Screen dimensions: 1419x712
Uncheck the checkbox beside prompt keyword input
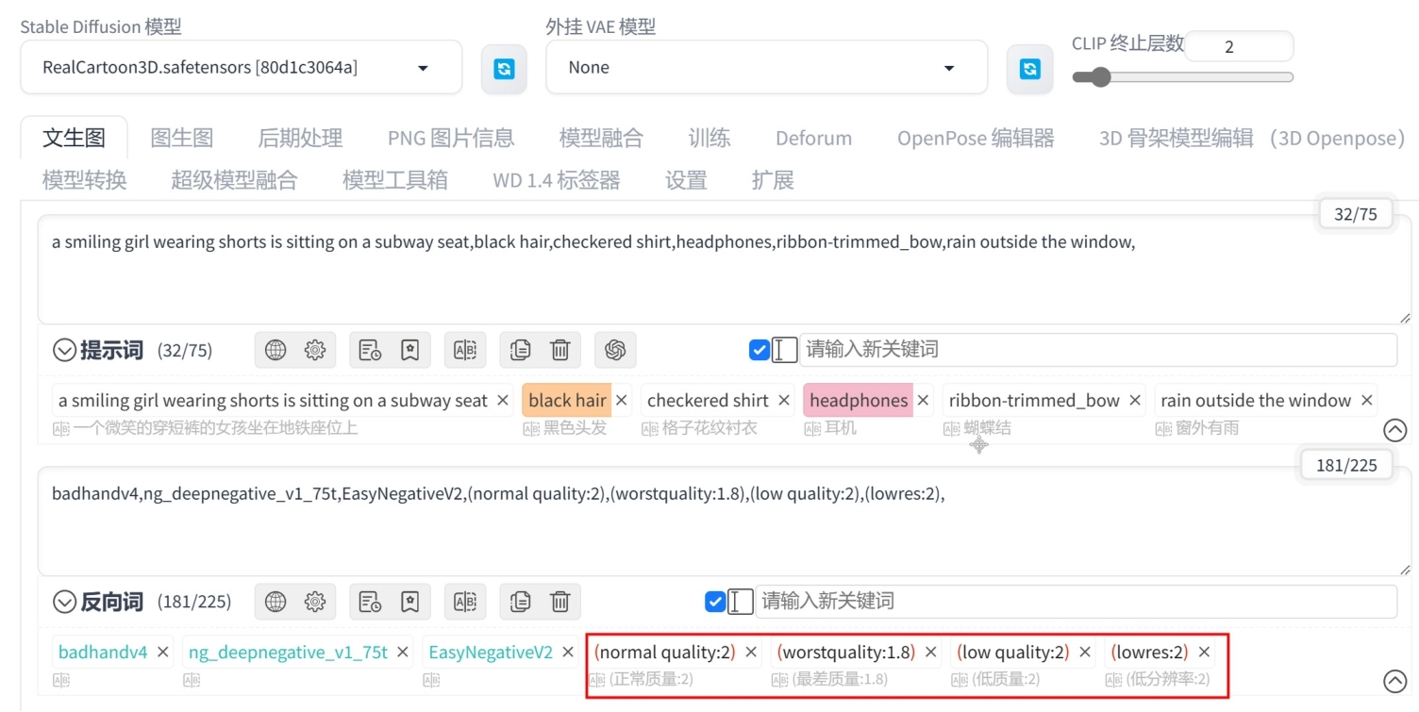coord(760,350)
